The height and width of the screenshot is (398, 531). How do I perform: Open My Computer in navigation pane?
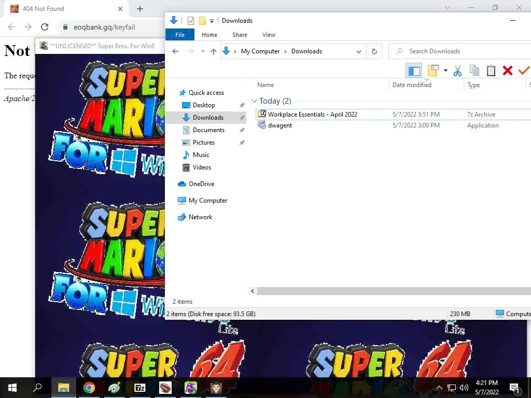coord(208,201)
